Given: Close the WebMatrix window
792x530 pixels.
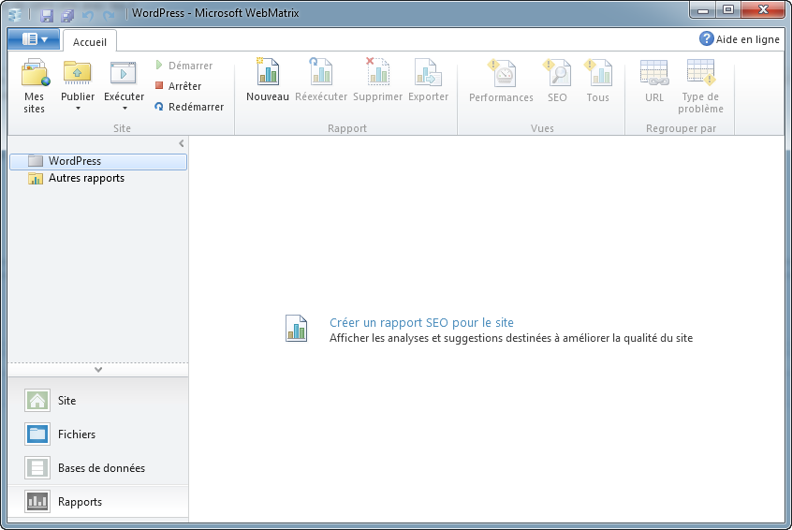Looking at the screenshot, I should 763,10.
